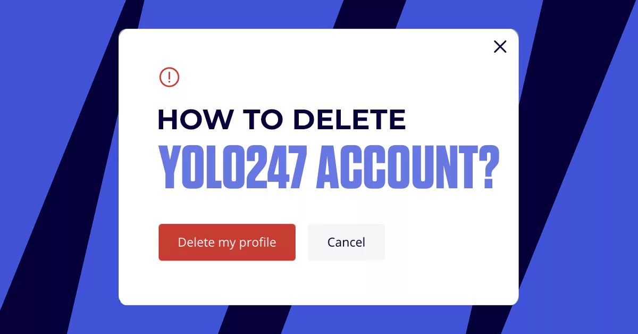The image size is (638, 334).
Task: Click the word HOW in the heading
Action: [196, 120]
